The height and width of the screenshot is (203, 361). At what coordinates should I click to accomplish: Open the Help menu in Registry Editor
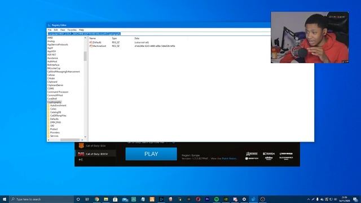[81, 30]
